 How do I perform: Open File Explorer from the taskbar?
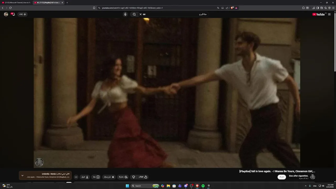pos(168,186)
